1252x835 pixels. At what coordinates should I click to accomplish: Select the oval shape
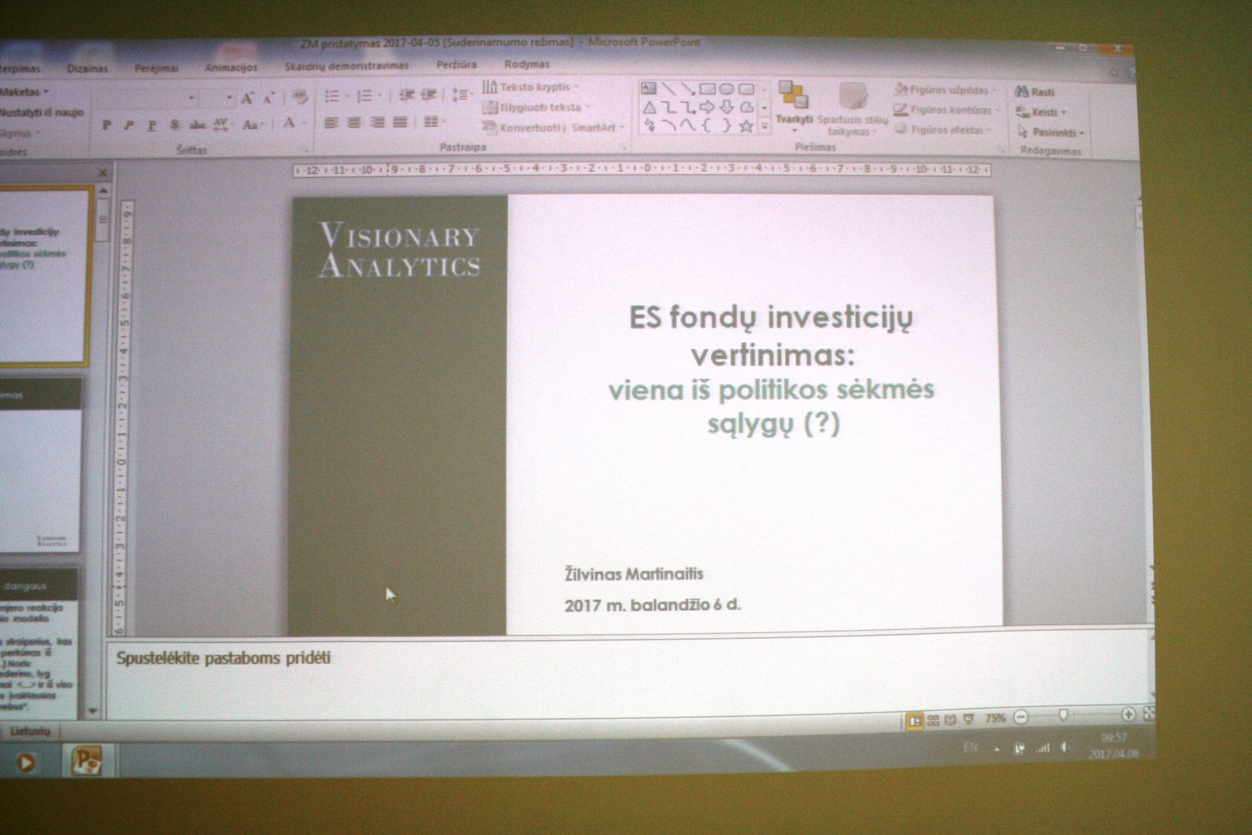727,89
